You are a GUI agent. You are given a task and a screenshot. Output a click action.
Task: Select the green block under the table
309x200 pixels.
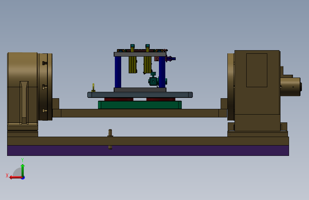click(140, 105)
